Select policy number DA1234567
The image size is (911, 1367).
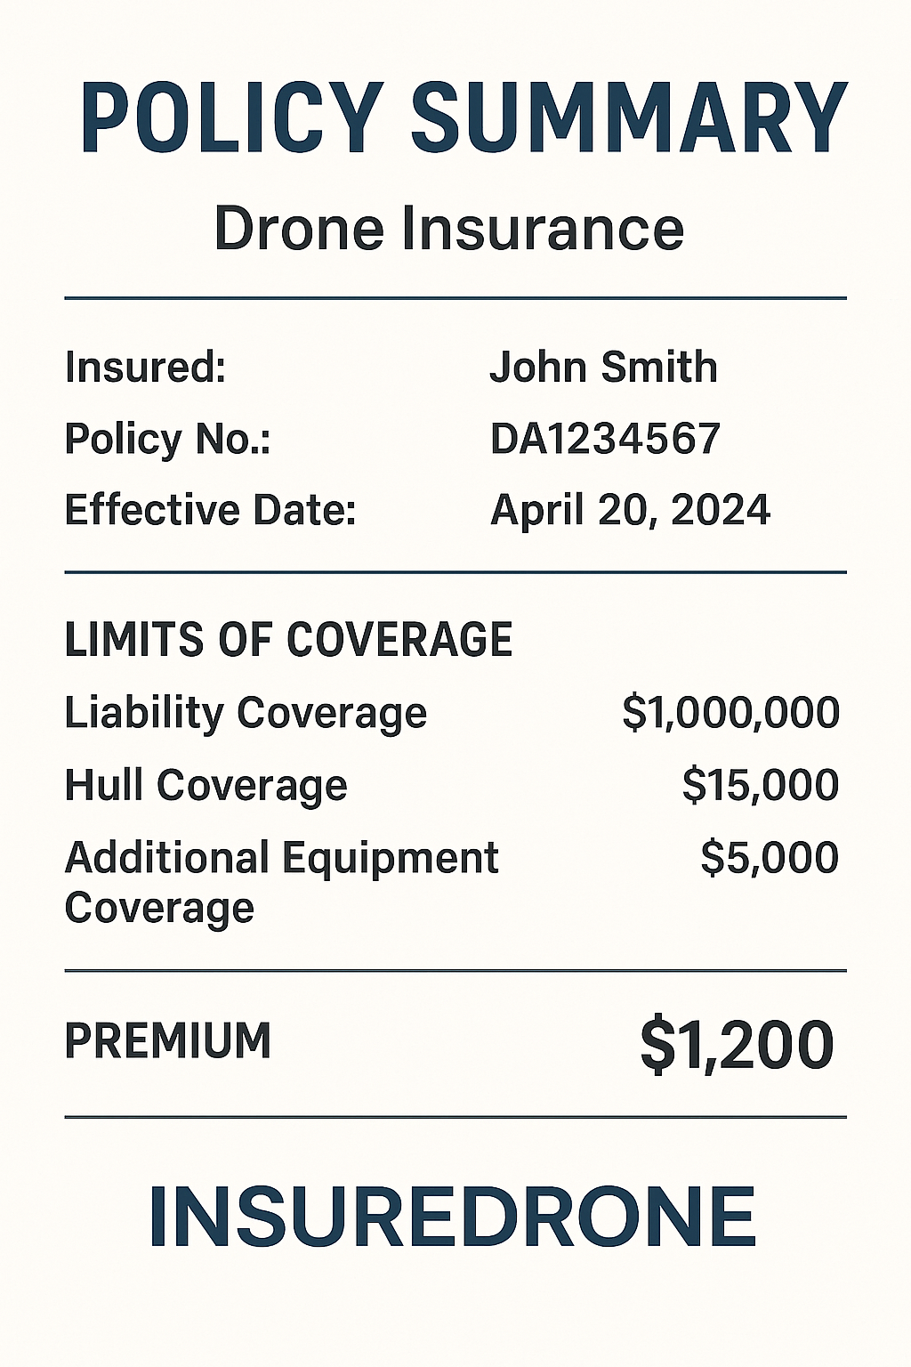tap(605, 439)
